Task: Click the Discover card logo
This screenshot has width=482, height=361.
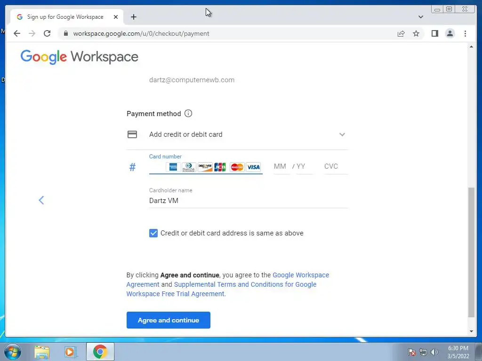Action: click(205, 167)
